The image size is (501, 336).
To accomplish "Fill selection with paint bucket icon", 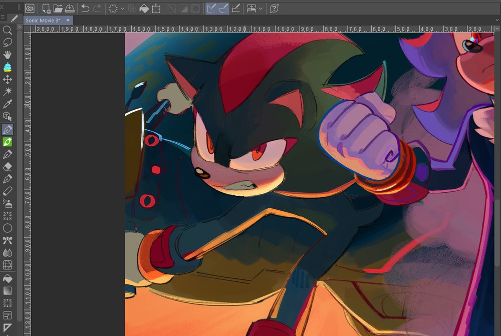I will click(144, 9).
